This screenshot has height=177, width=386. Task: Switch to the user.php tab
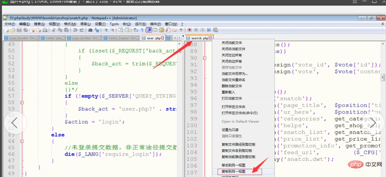click(153, 38)
